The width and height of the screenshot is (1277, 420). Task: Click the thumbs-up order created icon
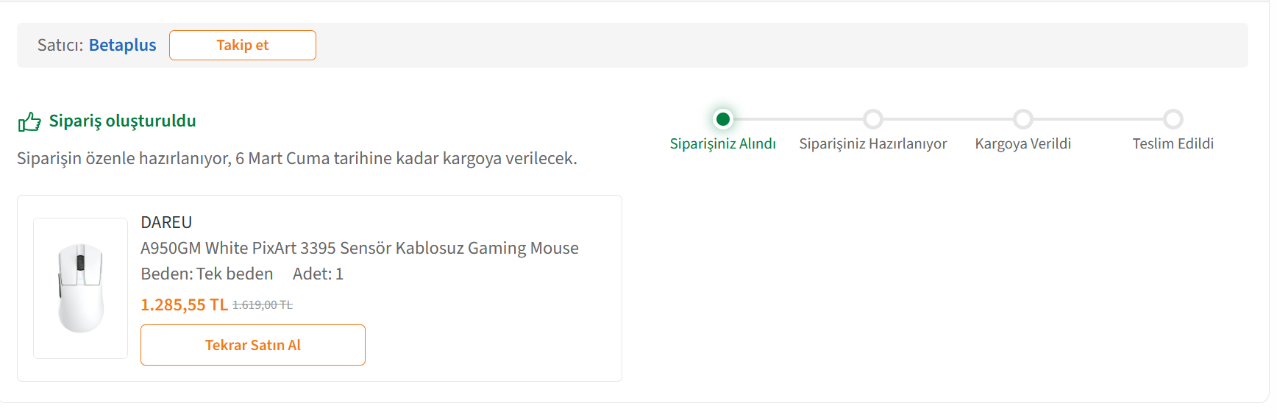point(29,121)
